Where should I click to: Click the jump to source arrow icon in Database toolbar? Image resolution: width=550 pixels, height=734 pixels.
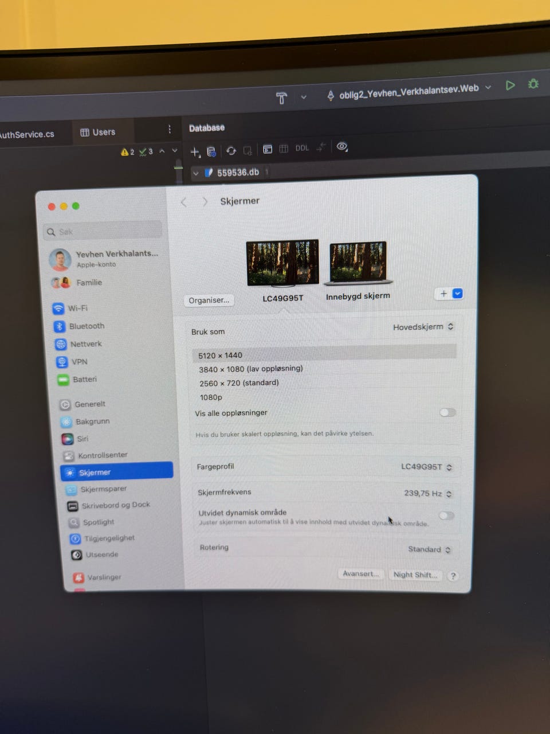321,147
